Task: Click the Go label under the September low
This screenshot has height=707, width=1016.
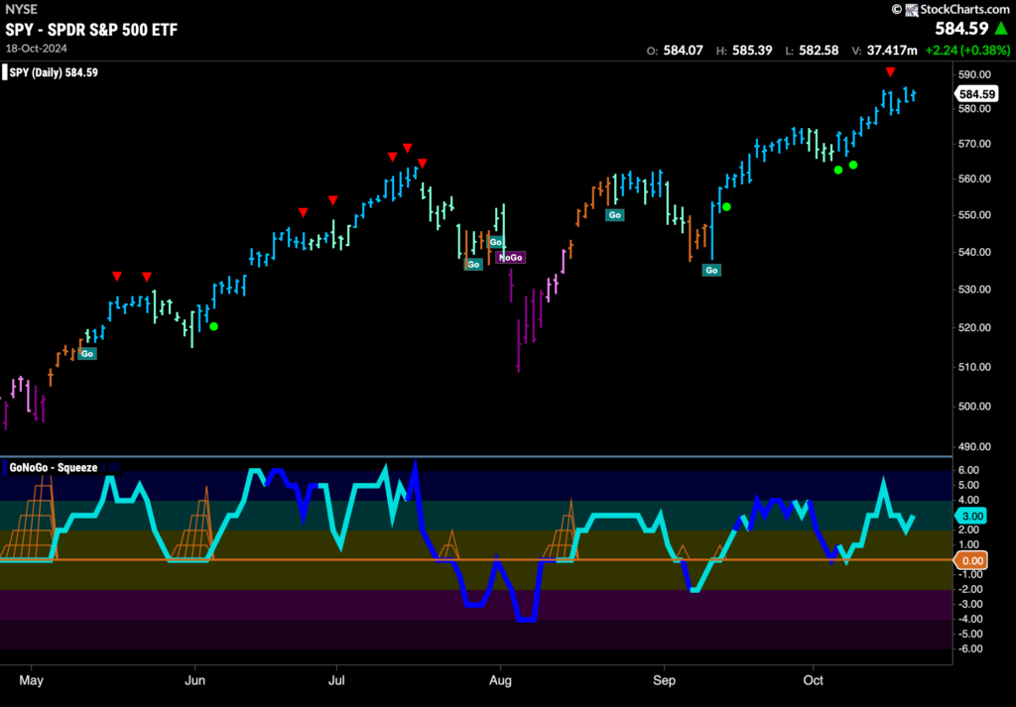Action: pos(711,270)
